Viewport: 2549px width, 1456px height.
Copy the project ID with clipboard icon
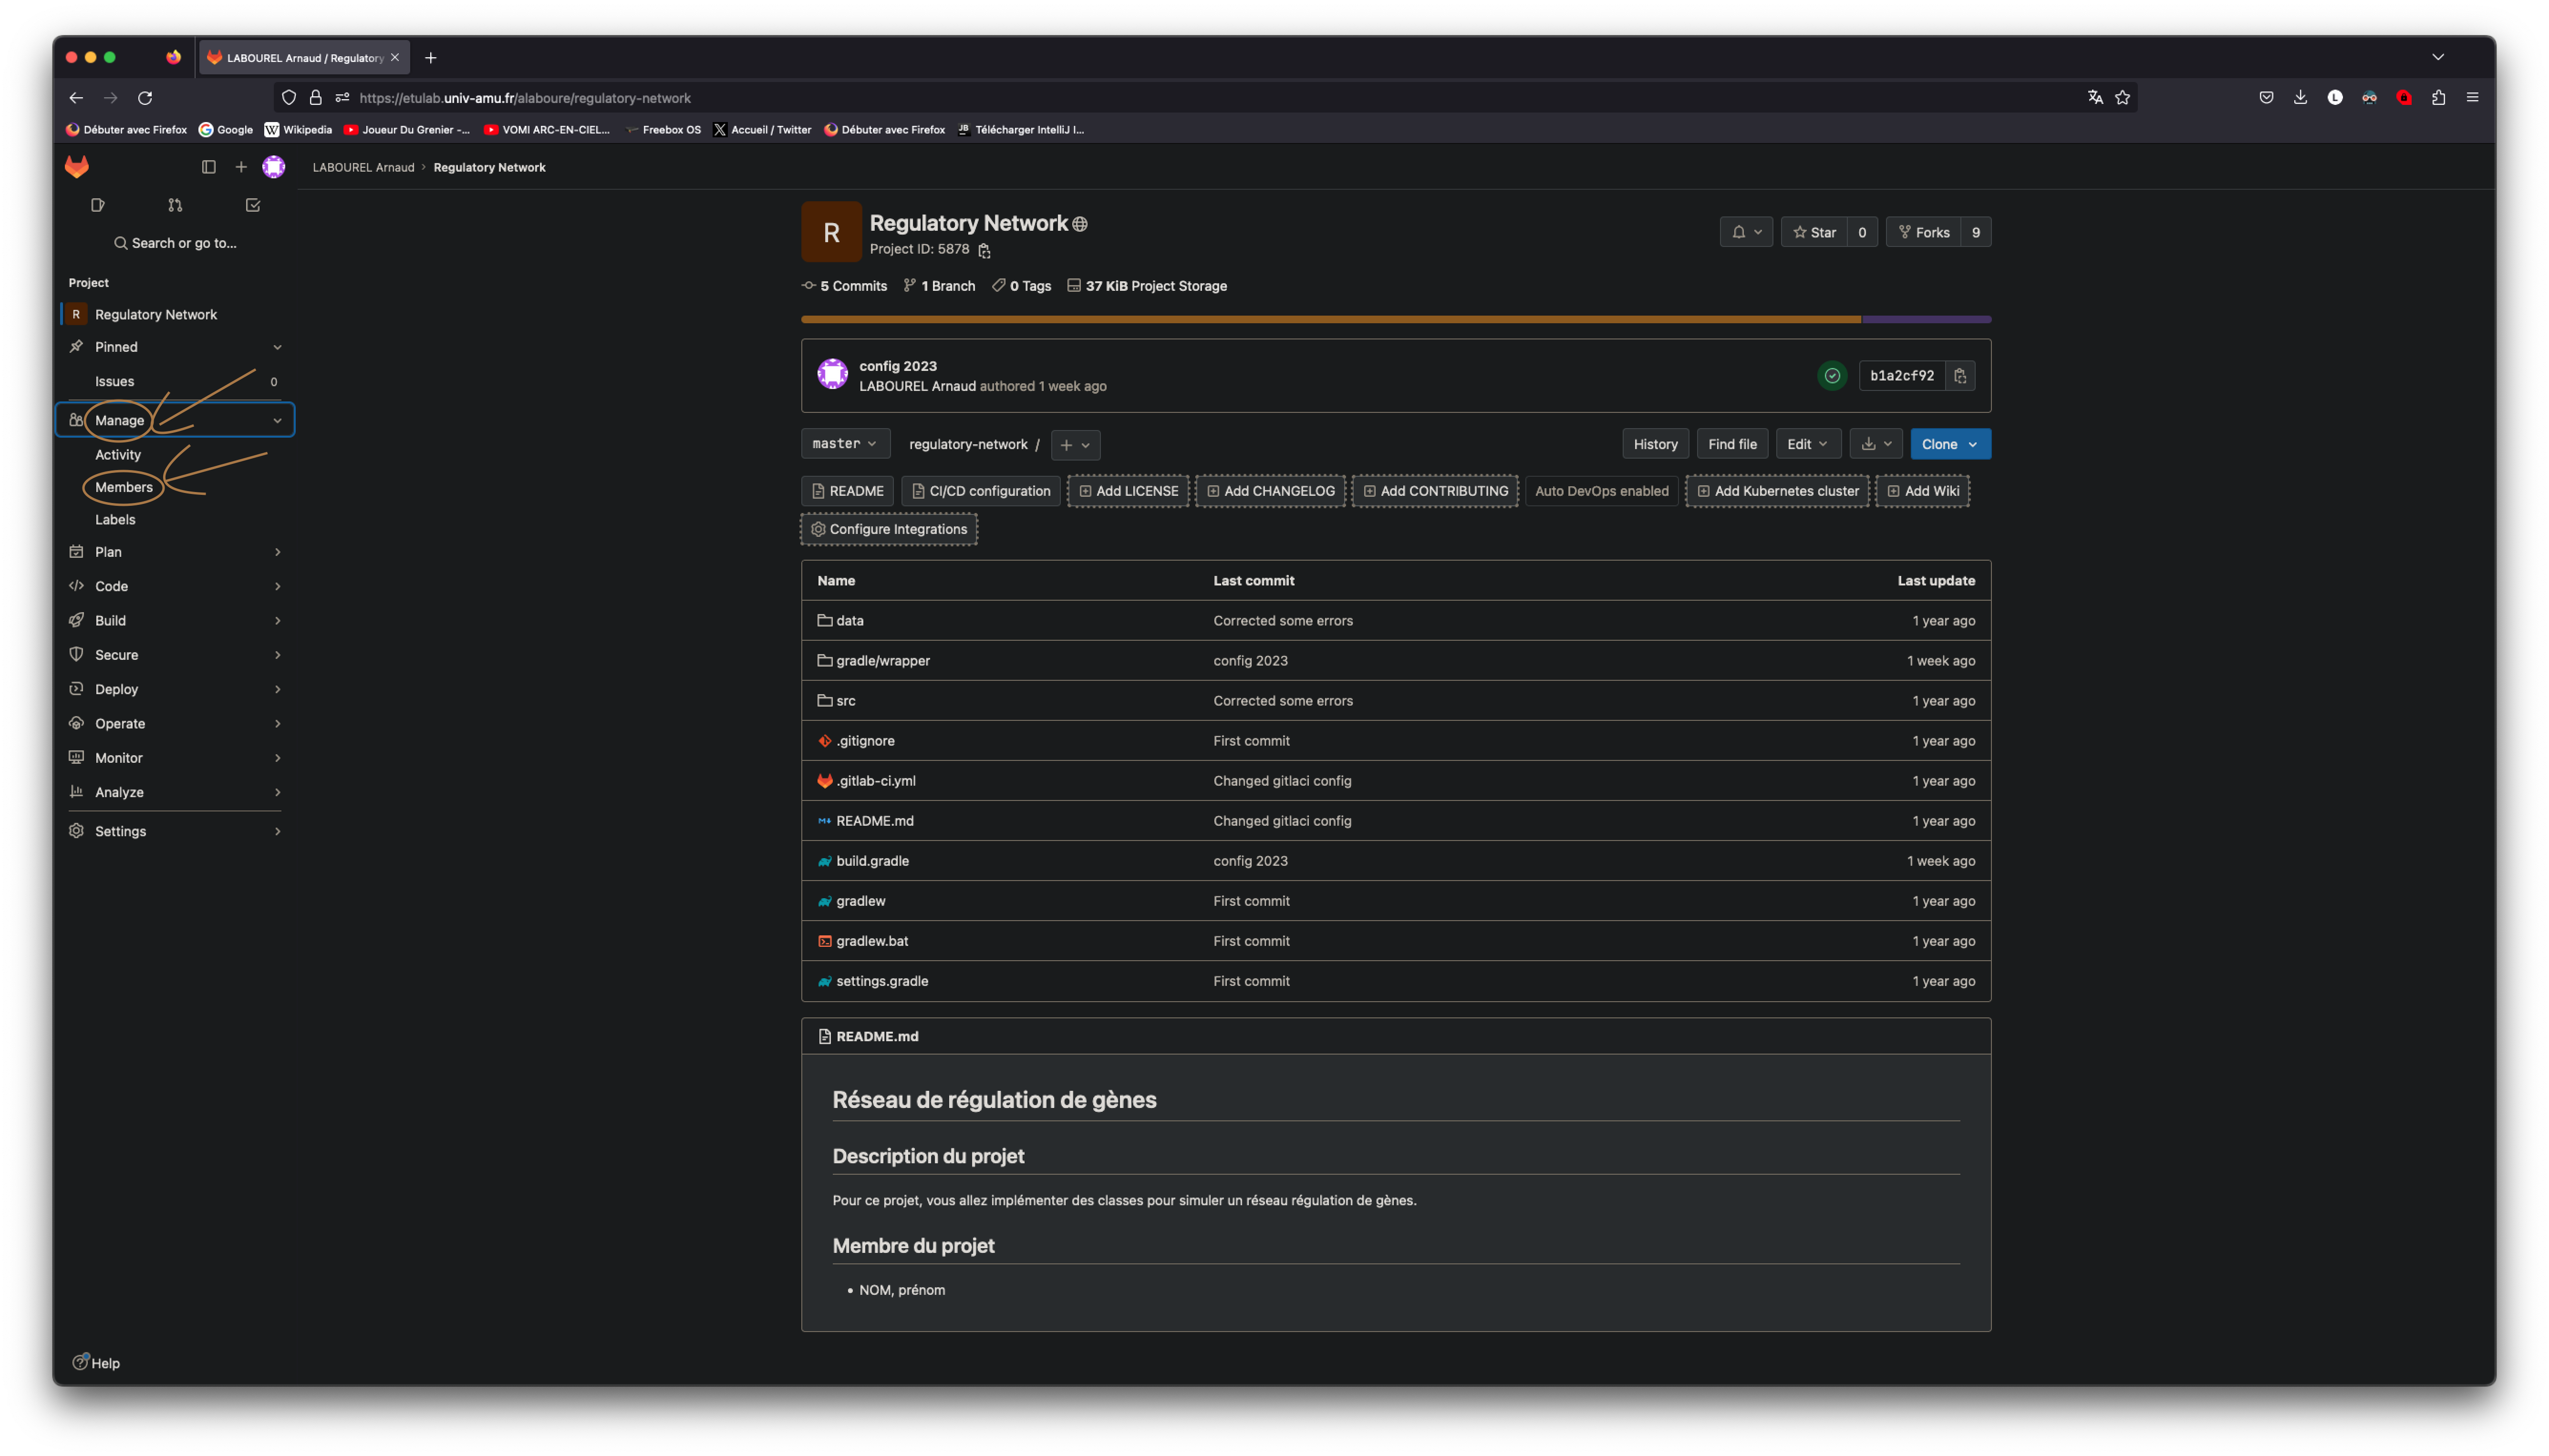pos(984,250)
